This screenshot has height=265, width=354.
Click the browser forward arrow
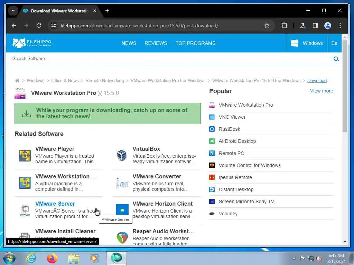click(26, 26)
